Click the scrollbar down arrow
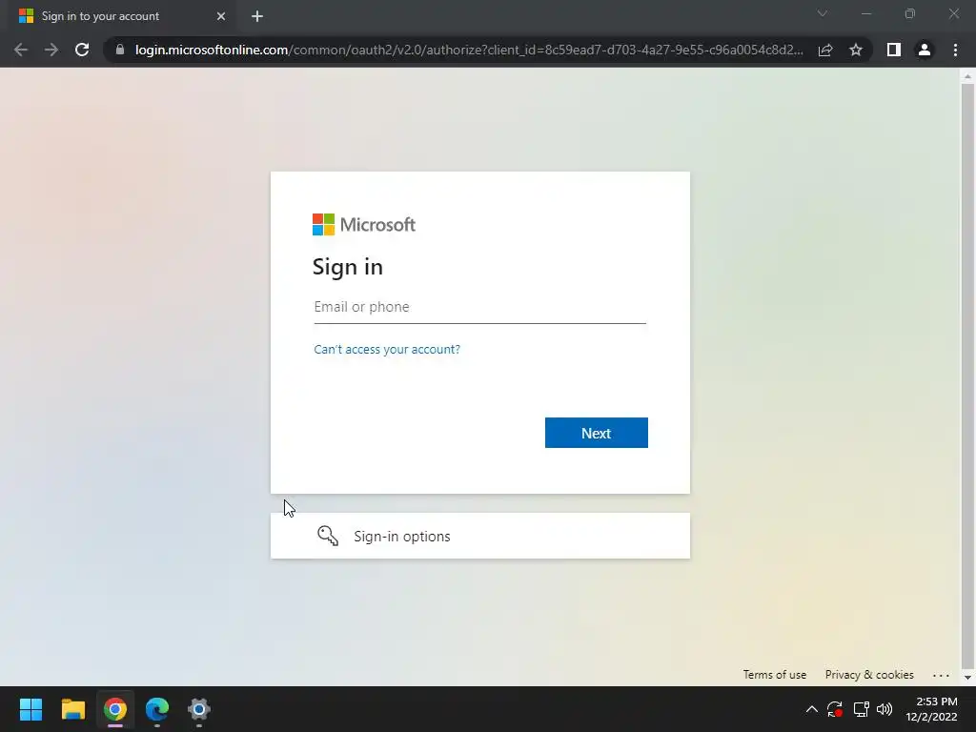The image size is (976, 732). pyautogui.click(x=967, y=678)
